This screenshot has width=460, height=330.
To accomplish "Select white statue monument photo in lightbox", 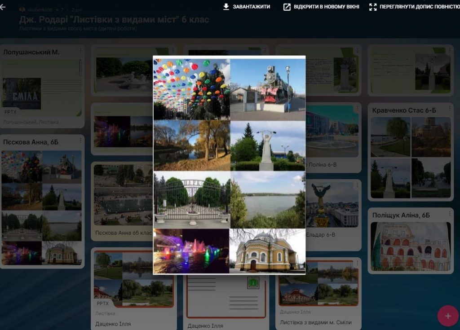I will [268, 145].
